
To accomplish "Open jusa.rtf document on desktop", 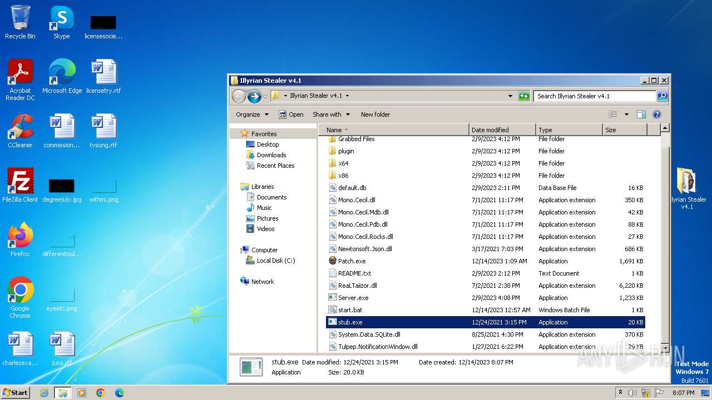I will click(x=62, y=349).
